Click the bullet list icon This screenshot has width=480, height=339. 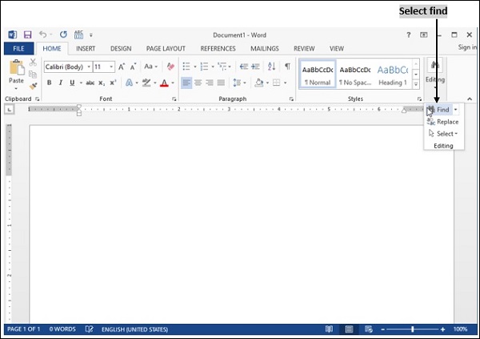coord(186,67)
